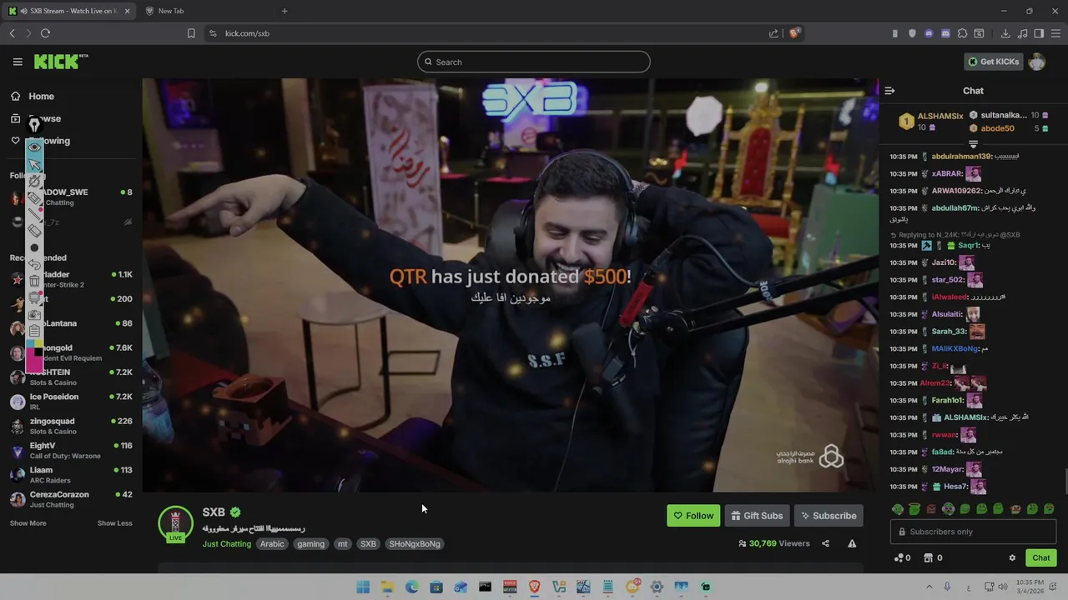Open CerezaCorazon recommended channel

pyautogui.click(x=71, y=499)
